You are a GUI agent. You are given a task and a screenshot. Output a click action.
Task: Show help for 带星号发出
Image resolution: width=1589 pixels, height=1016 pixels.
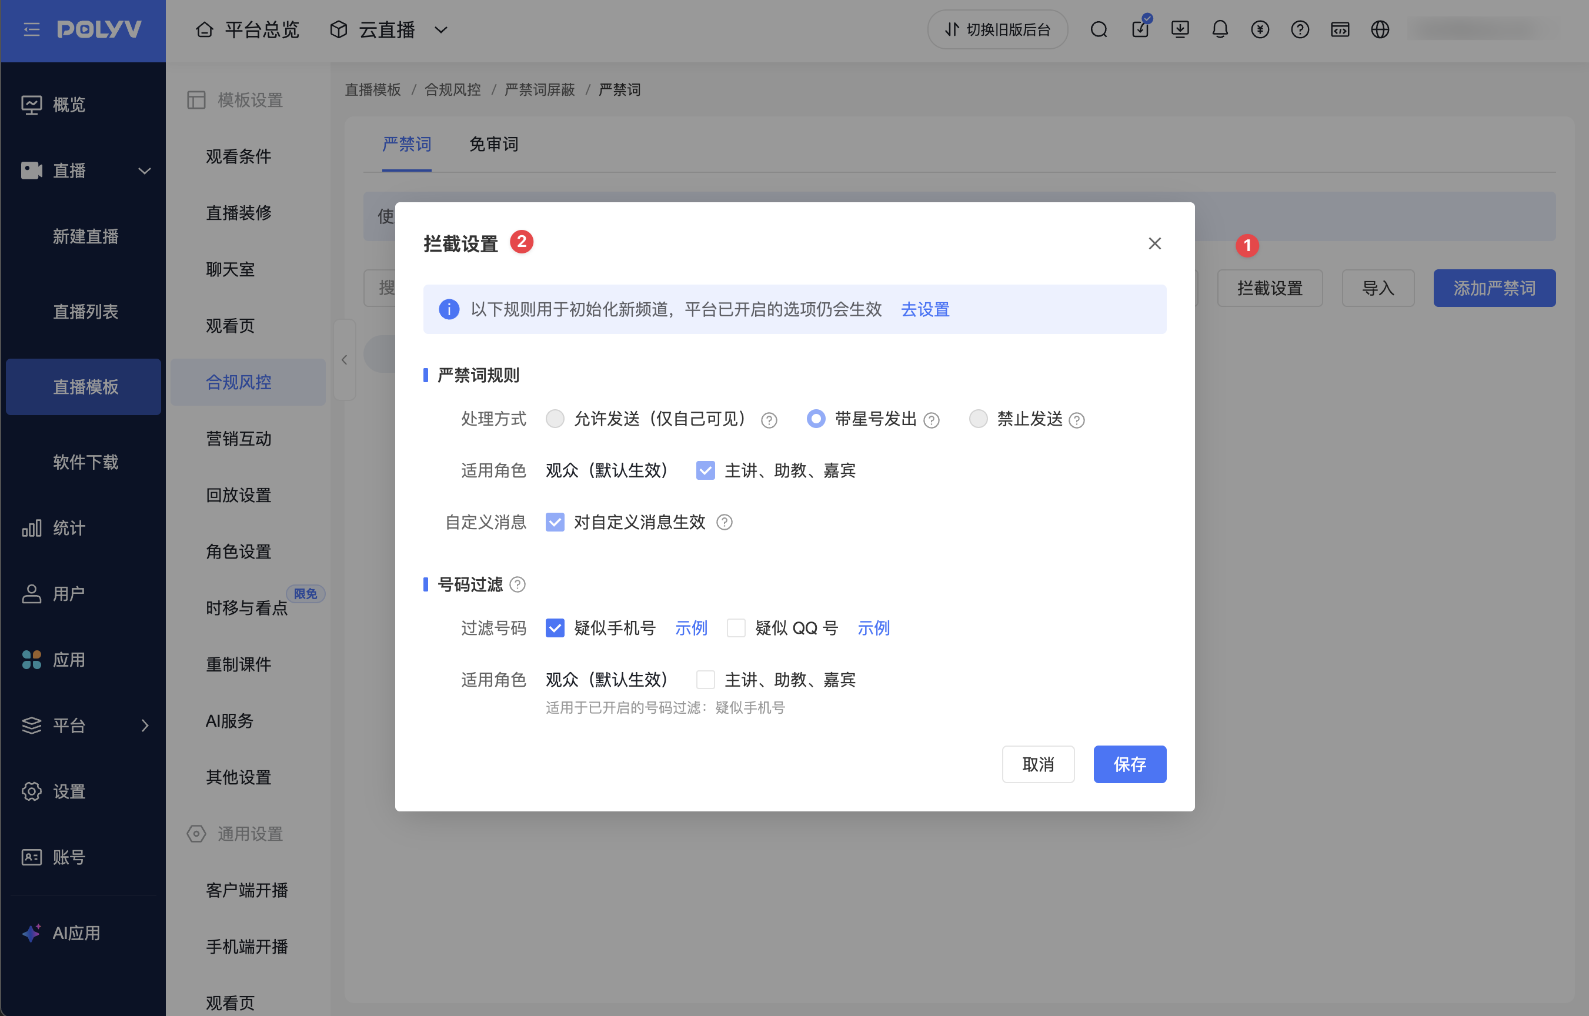point(931,420)
